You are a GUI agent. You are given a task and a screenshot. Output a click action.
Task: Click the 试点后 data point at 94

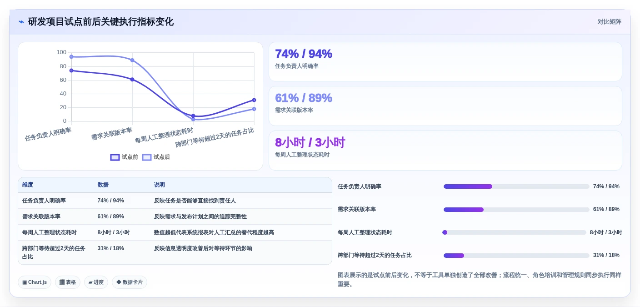(x=71, y=57)
